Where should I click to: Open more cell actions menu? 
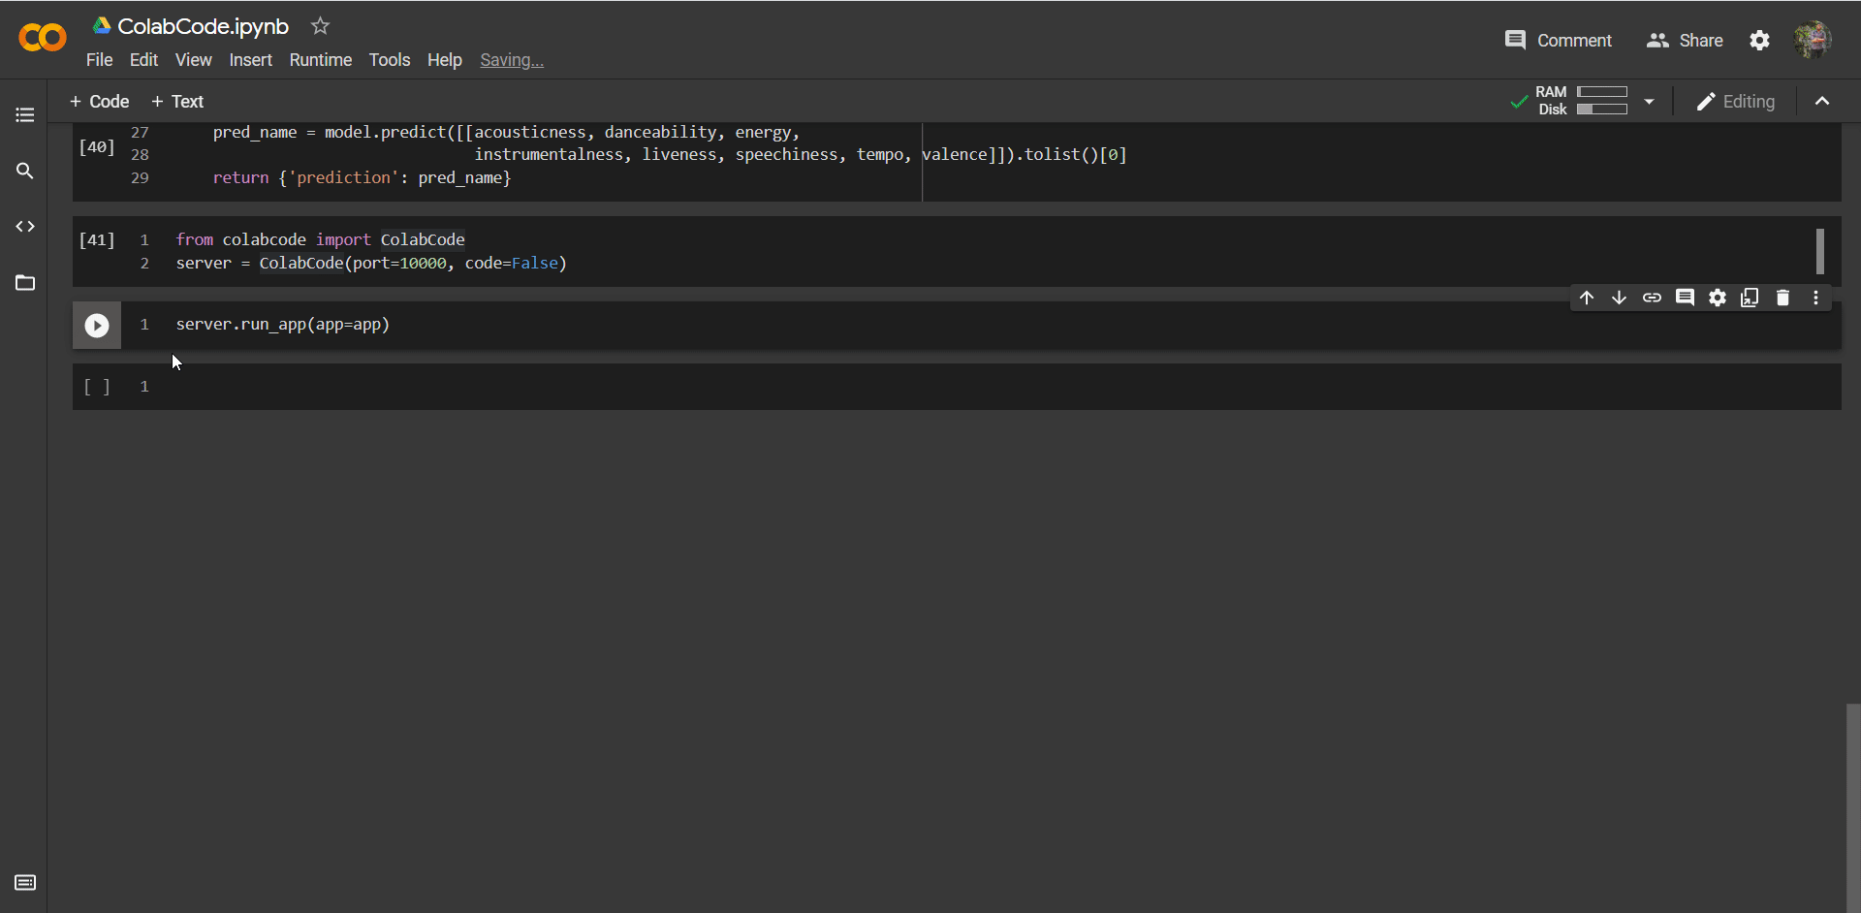click(x=1815, y=298)
